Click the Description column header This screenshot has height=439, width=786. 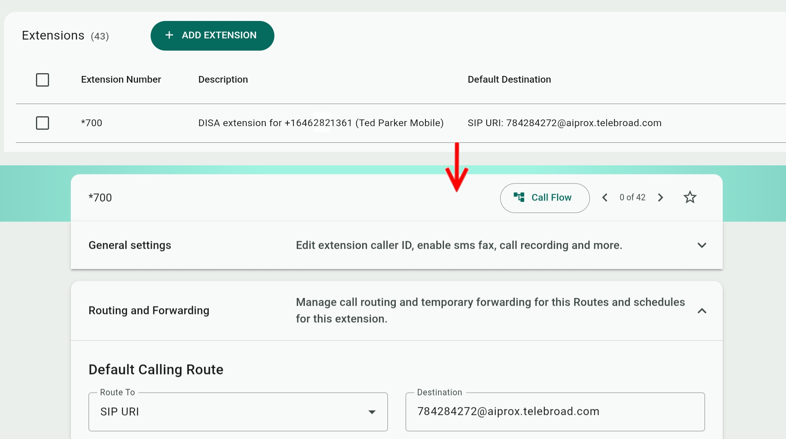click(x=223, y=79)
